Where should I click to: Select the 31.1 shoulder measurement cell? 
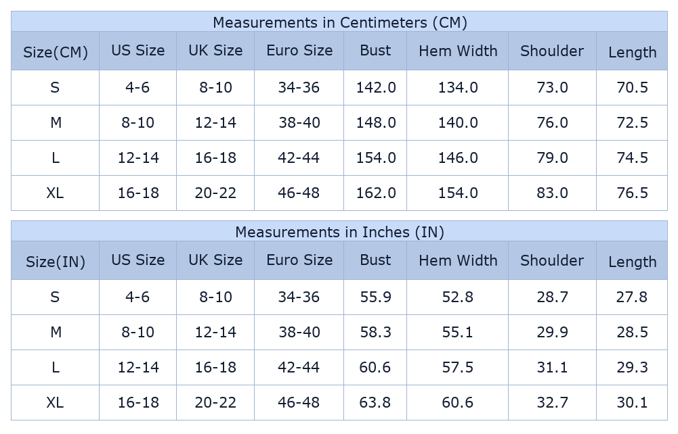(x=552, y=367)
